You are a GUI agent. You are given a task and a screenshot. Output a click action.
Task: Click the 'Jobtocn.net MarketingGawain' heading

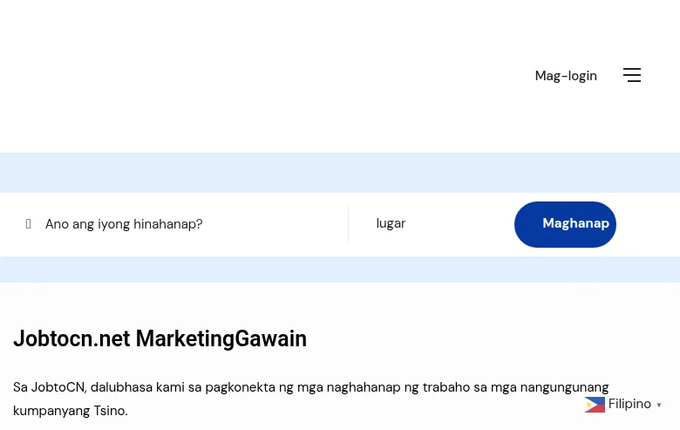[160, 338]
